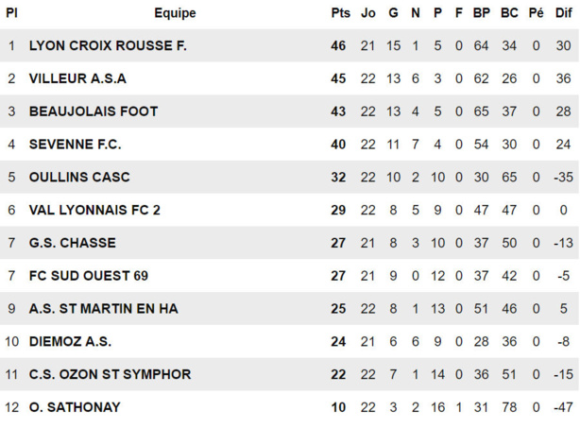The width and height of the screenshot is (580, 428).
Task: Click A.S. ST MARTIN EN HA team
Action: (104, 309)
